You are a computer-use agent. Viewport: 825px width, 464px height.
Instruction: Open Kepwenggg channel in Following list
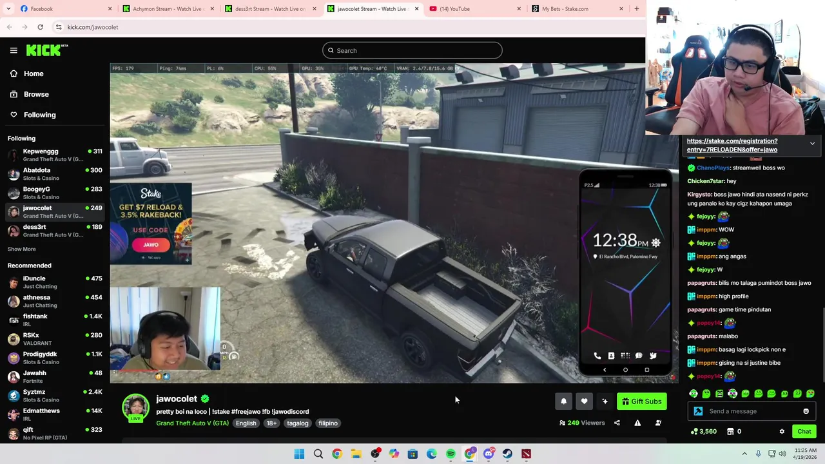pos(55,155)
